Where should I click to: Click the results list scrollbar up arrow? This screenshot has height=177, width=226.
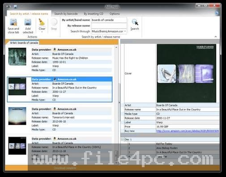(x=116, y=47)
